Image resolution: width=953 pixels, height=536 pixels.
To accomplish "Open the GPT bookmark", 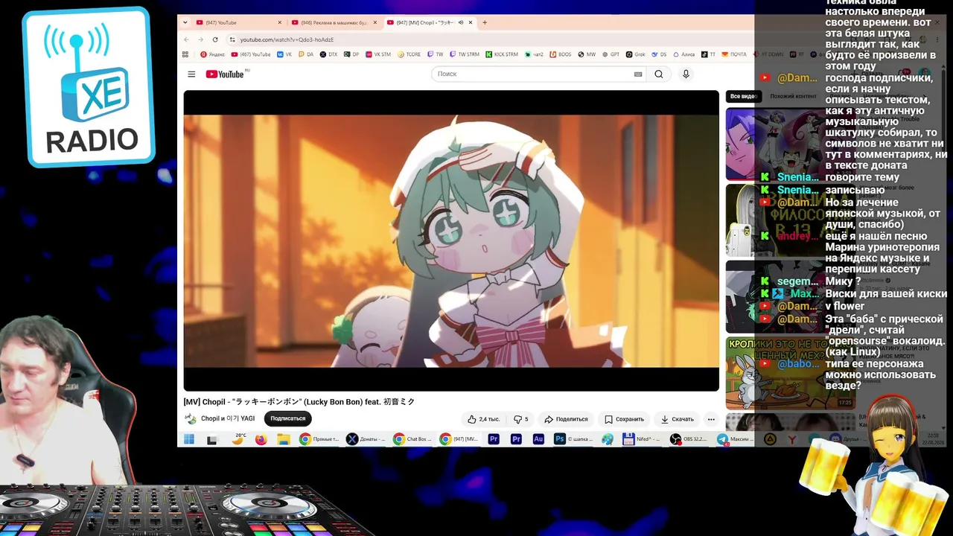I will tap(611, 54).
